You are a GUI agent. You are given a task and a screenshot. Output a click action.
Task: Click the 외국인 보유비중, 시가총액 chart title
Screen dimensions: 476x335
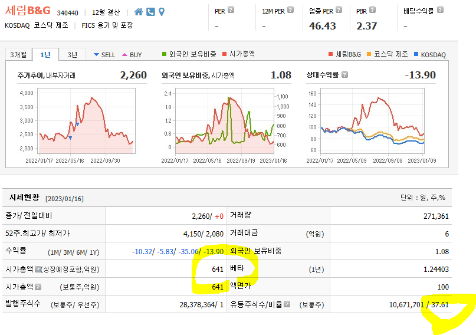pyautogui.click(x=198, y=75)
